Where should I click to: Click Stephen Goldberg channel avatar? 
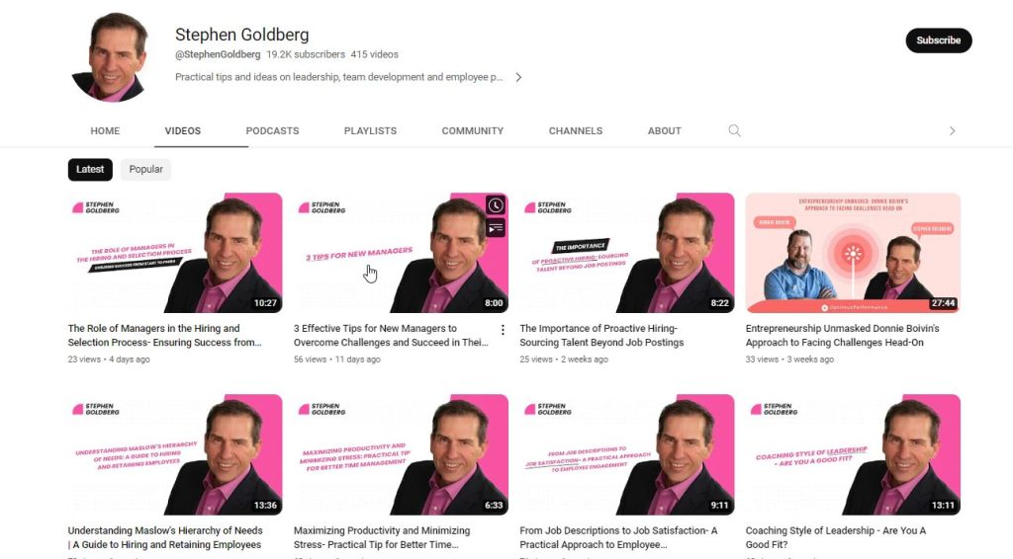click(114, 56)
